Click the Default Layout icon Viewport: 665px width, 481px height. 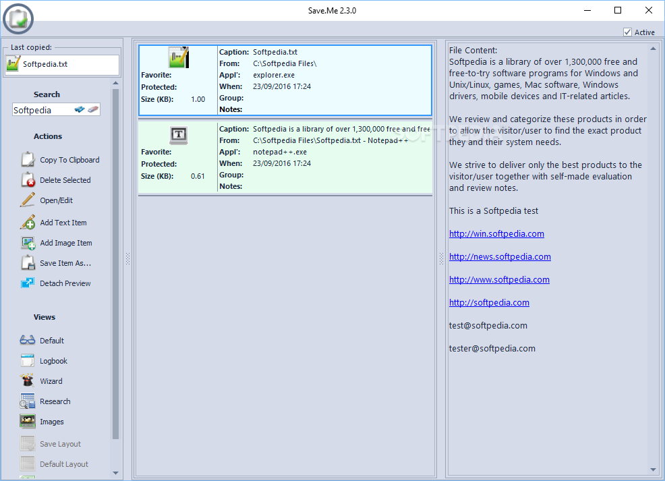click(x=28, y=463)
